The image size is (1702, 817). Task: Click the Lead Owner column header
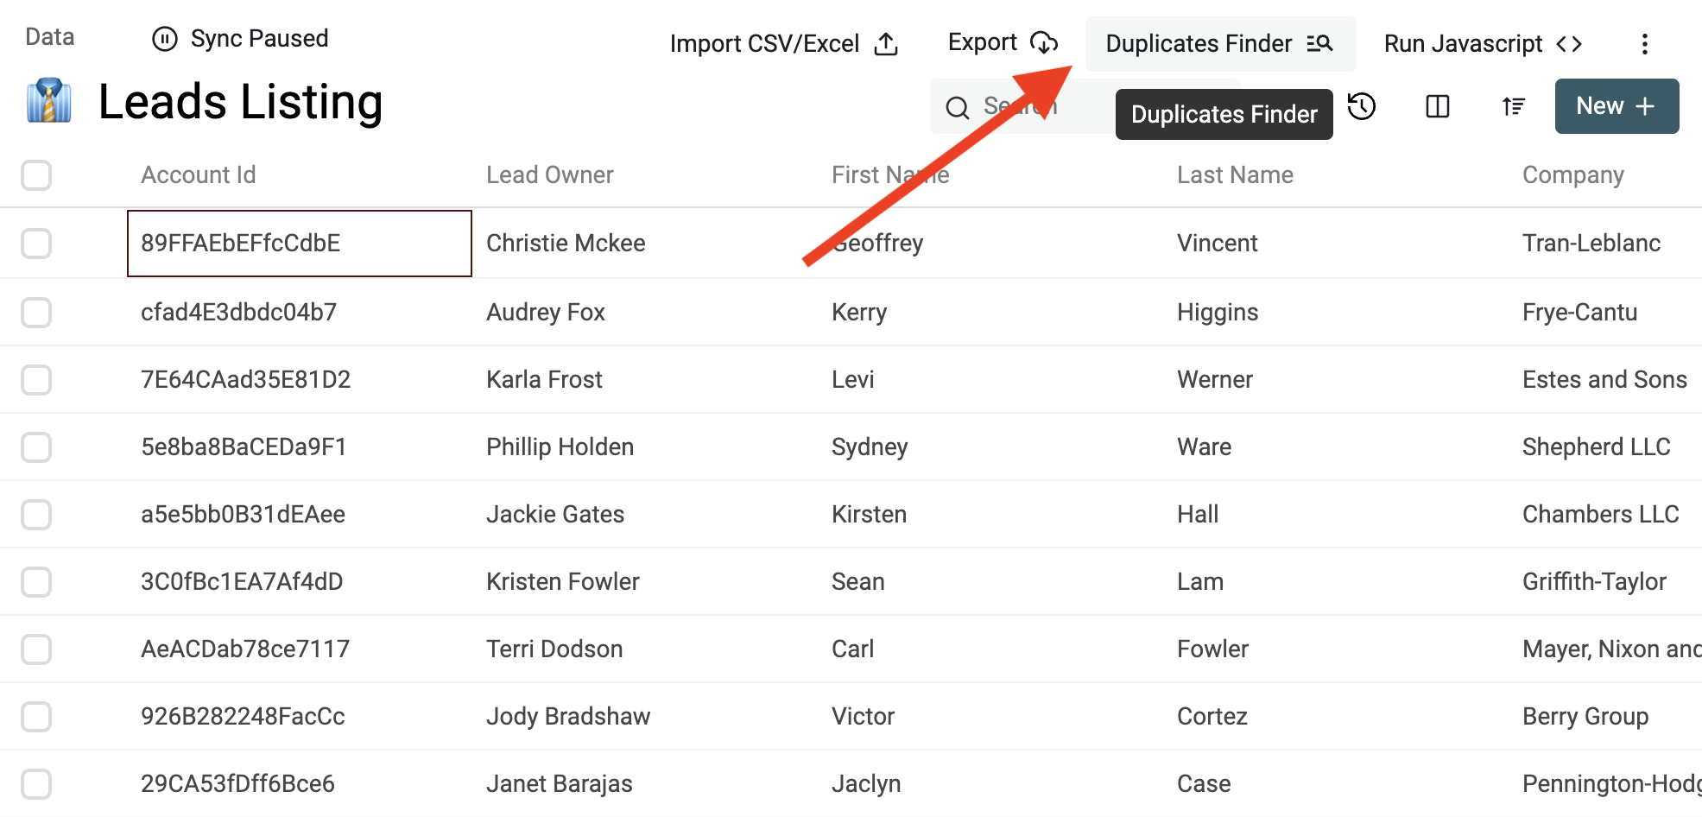tap(550, 175)
